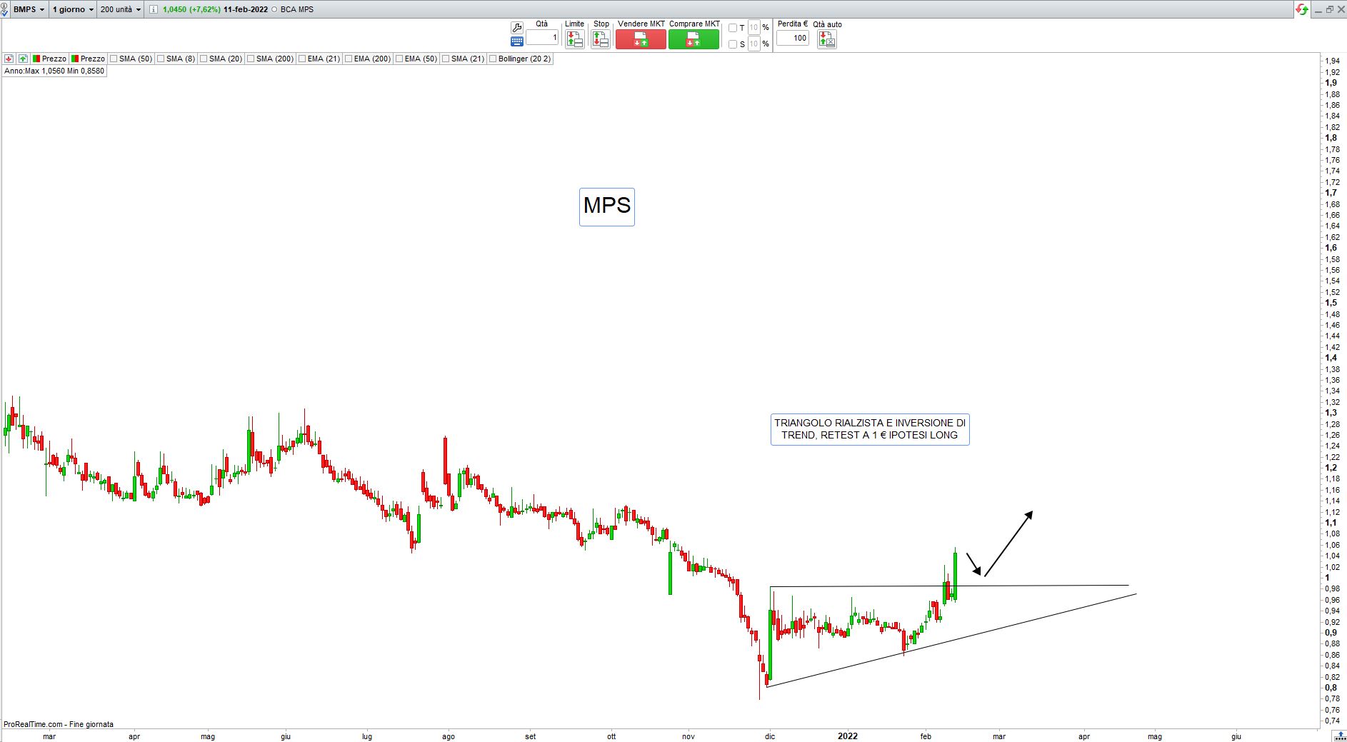Click the price change '1,0450 (+7,62%)' text
Screen dimensions: 1347x742
[191, 9]
